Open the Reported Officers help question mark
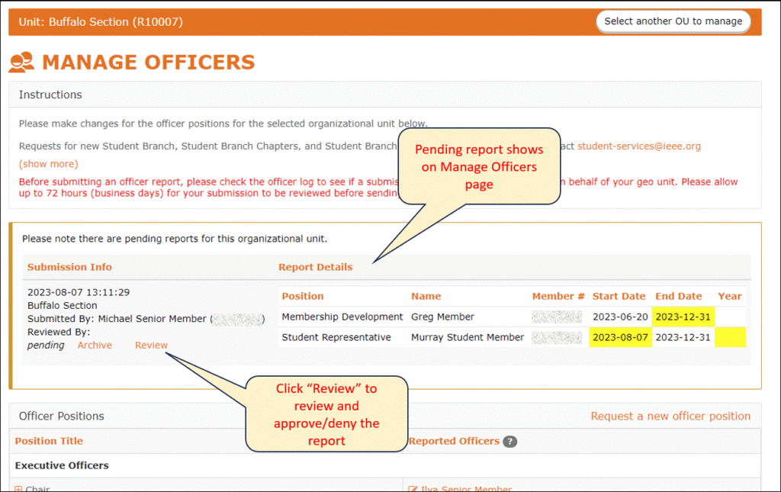Image resolution: width=781 pixels, height=492 pixels. pos(509,441)
